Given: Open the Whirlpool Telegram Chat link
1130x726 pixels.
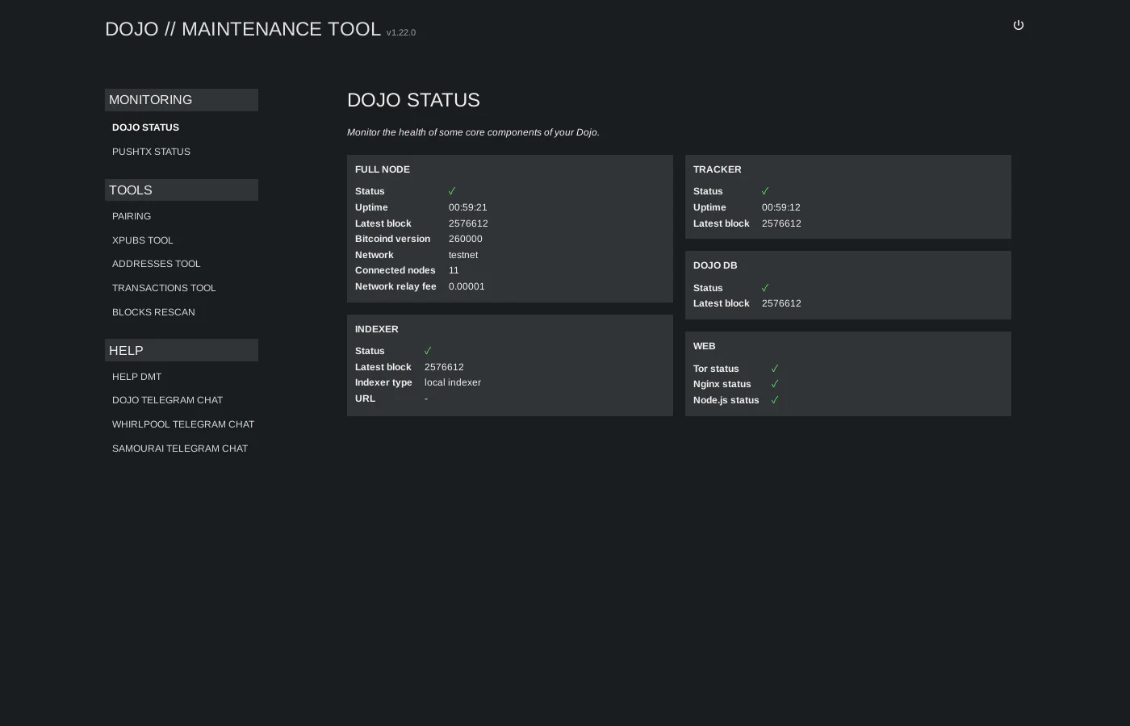Looking at the screenshot, I should [183, 424].
